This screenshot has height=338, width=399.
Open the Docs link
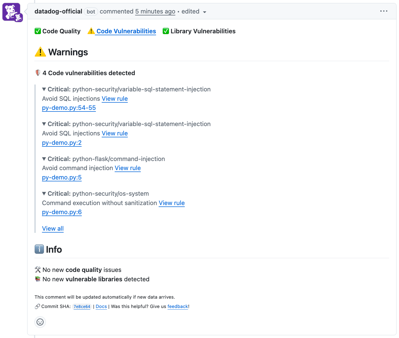(101, 307)
